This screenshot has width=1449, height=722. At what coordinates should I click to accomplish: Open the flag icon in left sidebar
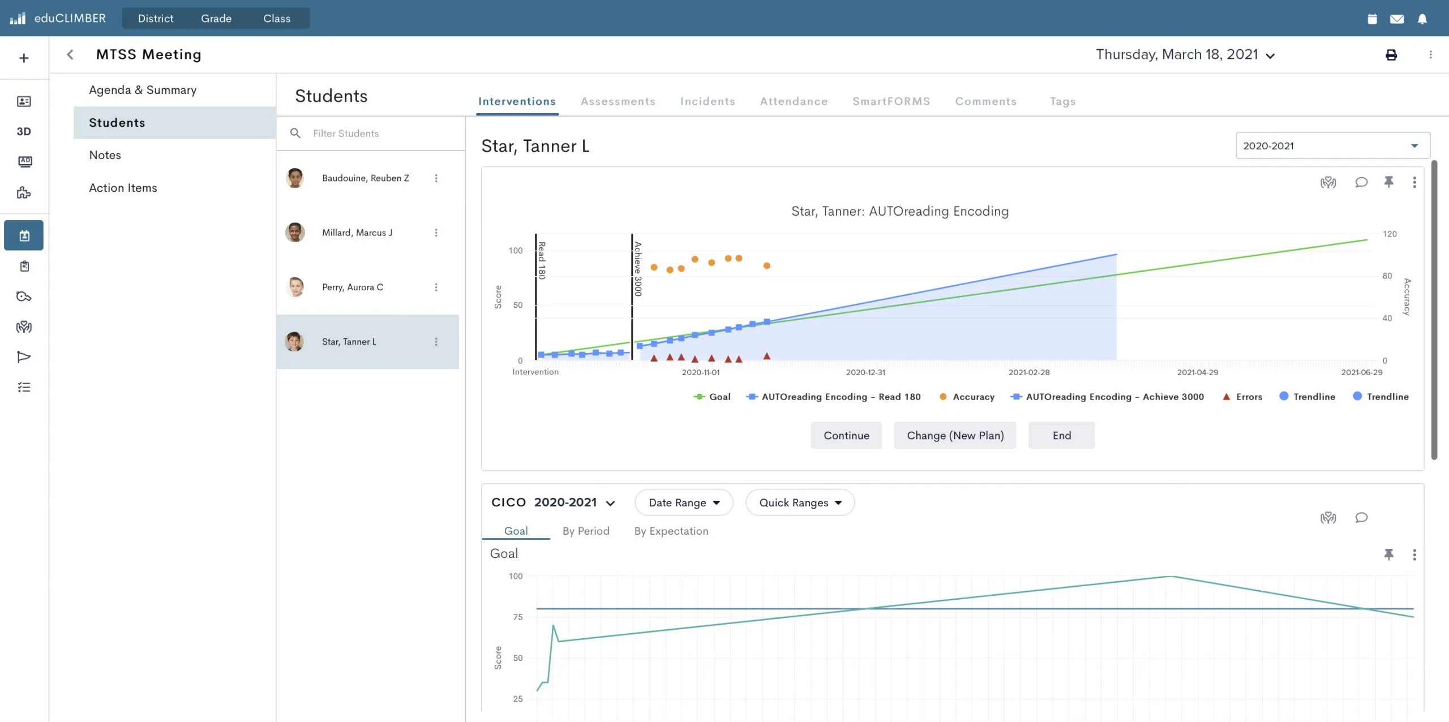click(24, 357)
